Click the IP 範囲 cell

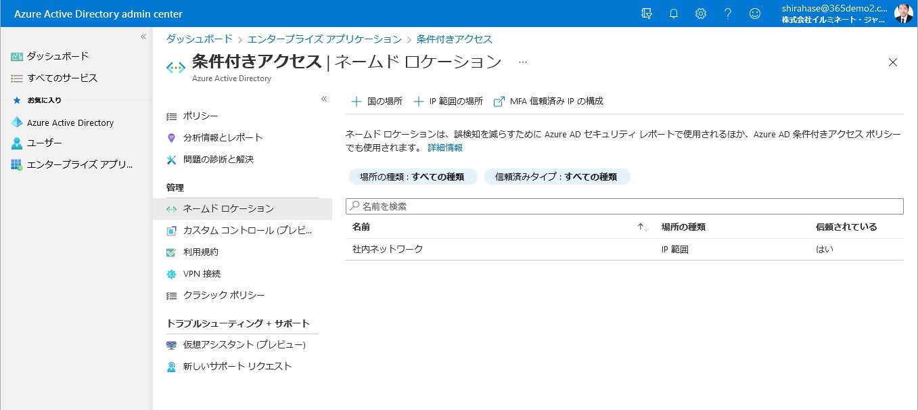(x=675, y=249)
